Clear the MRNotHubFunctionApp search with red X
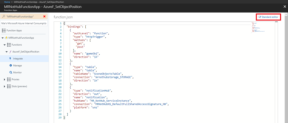Image resolution: width=288 pixels, height=123 pixels. [44, 16]
